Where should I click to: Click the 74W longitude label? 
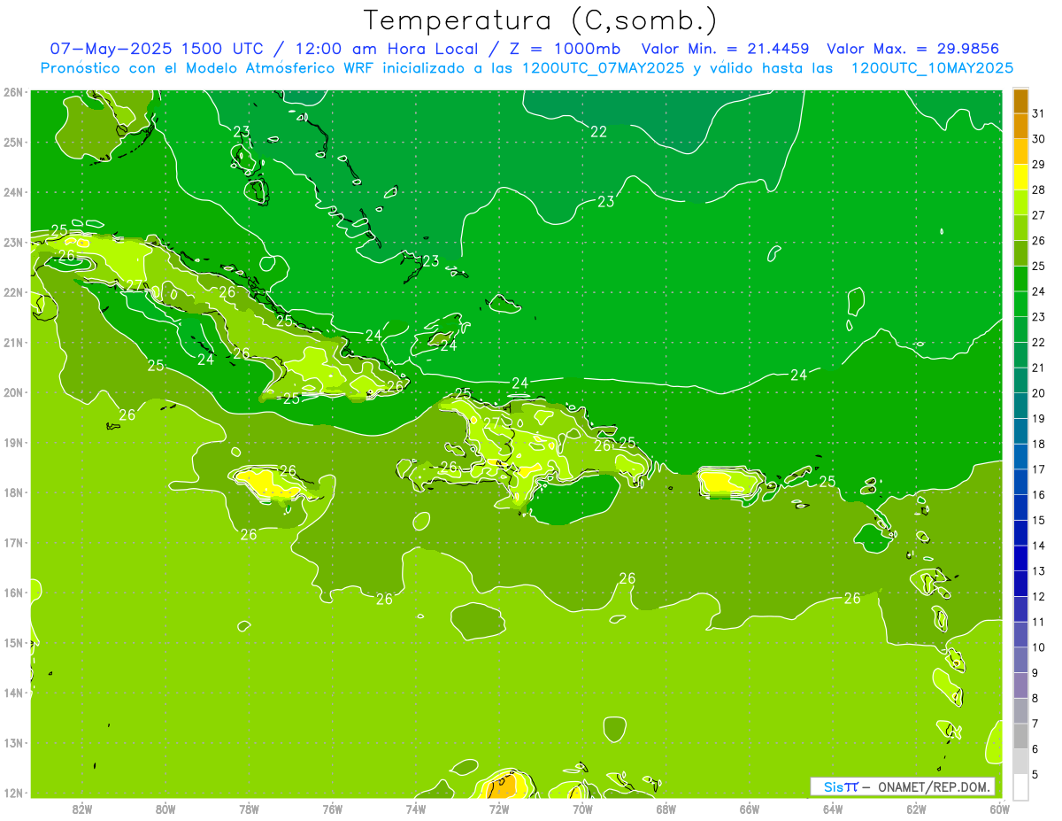click(416, 809)
